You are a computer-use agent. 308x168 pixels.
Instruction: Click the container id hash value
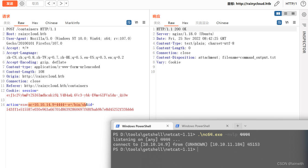click(x=70, y=109)
